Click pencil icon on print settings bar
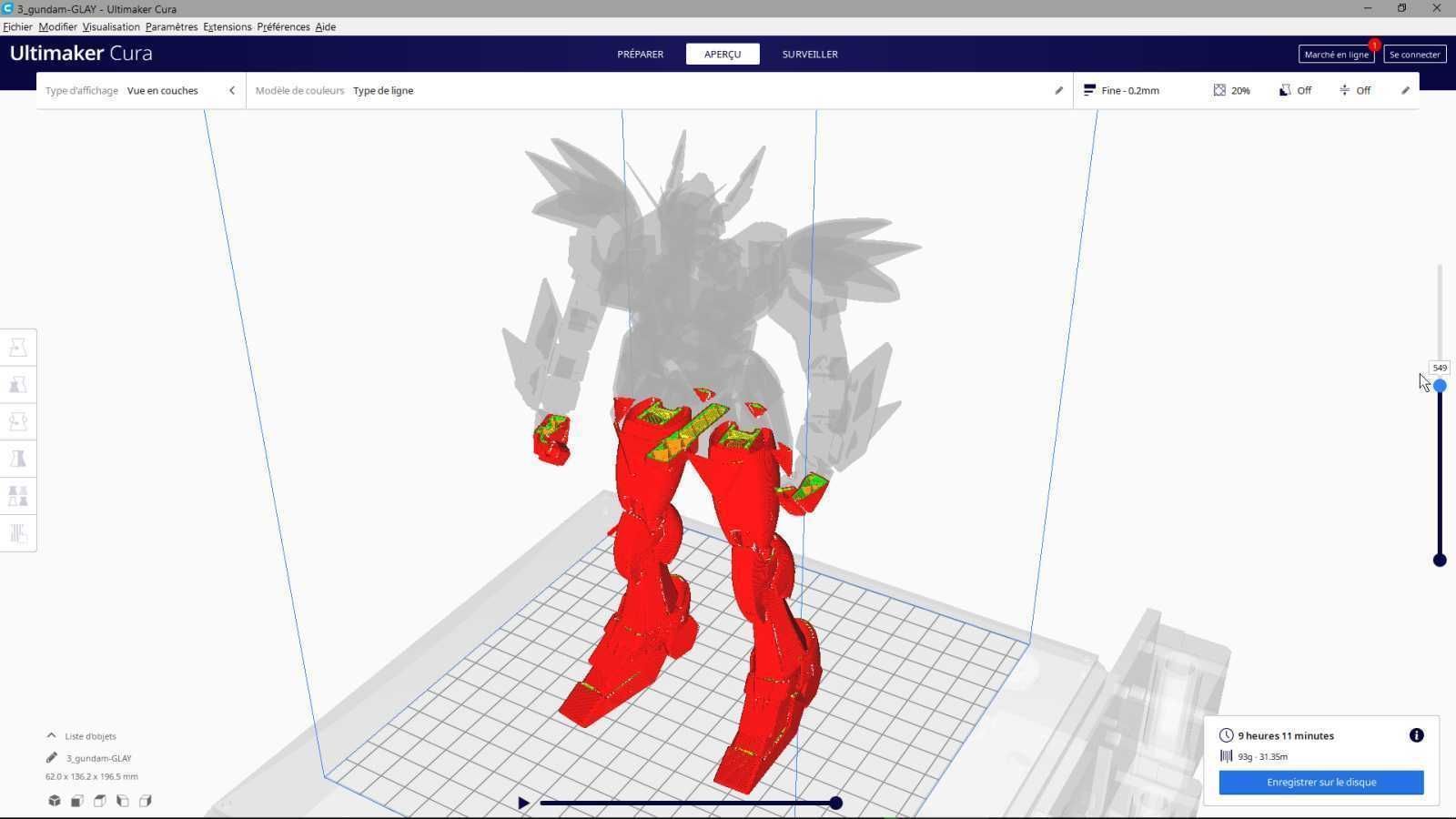The height and width of the screenshot is (819, 1456). point(1405,90)
